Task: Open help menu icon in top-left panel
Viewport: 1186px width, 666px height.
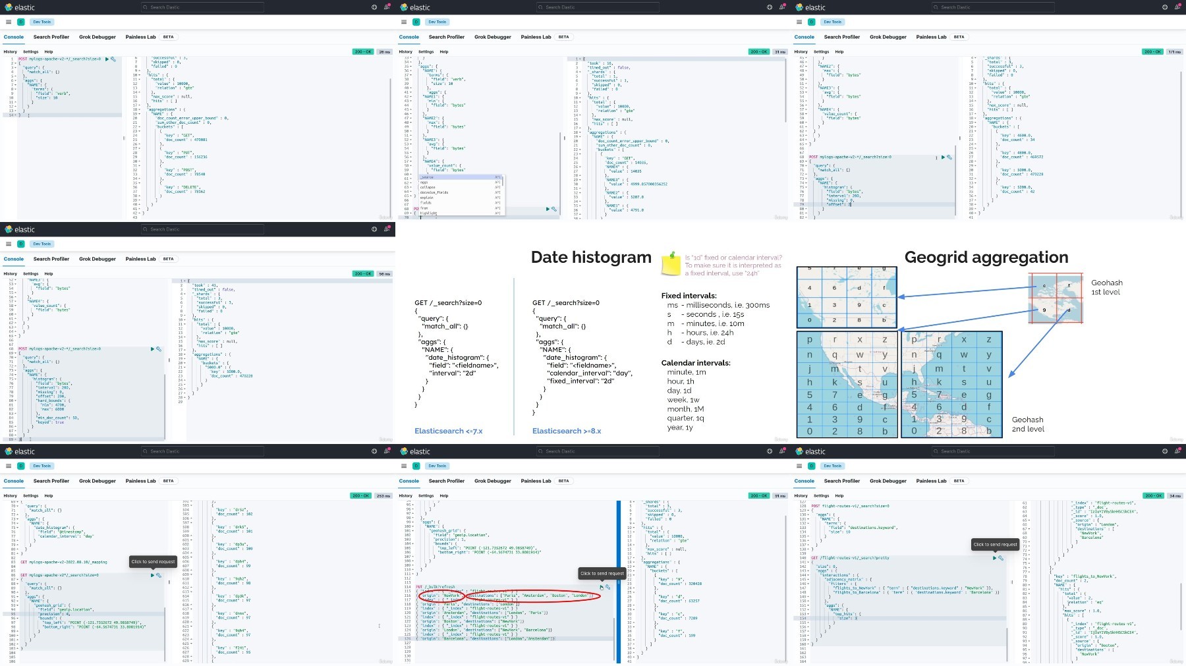Action: click(x=374, y=7)
